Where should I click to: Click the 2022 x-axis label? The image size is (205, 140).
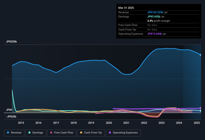[x=144, y=123]
